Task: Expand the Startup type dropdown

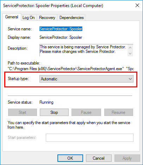Action: pos(86,79)
